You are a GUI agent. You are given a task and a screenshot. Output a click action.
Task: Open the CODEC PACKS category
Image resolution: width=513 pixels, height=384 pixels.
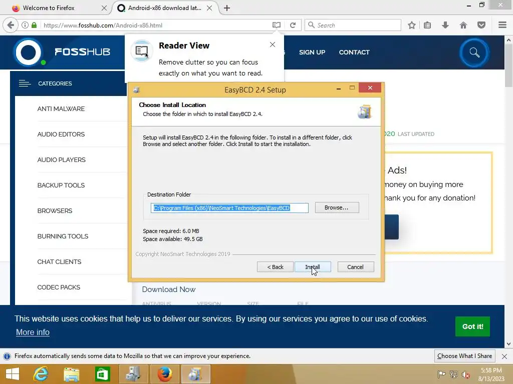[59, 287]
